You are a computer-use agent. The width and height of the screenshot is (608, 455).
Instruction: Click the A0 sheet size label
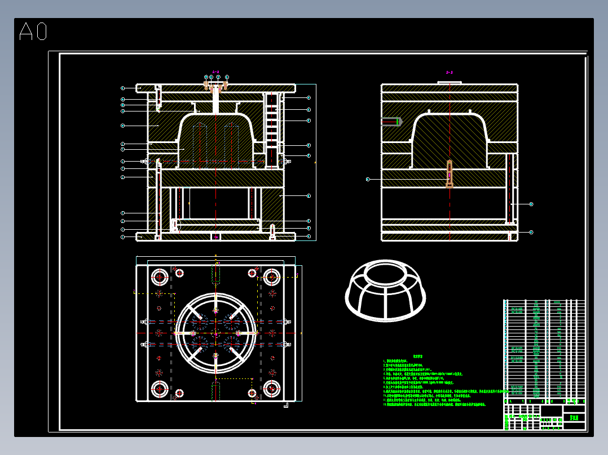[x=33, y=31]
